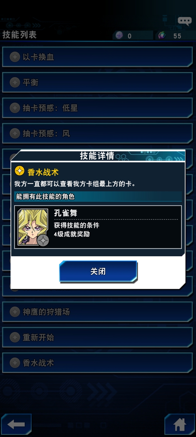Tap the back arrow icon

(x=16, y=425)
